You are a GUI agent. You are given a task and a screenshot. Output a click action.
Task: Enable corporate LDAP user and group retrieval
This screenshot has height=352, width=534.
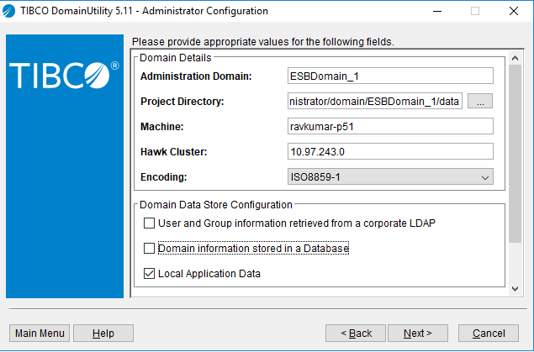(150, 223)
